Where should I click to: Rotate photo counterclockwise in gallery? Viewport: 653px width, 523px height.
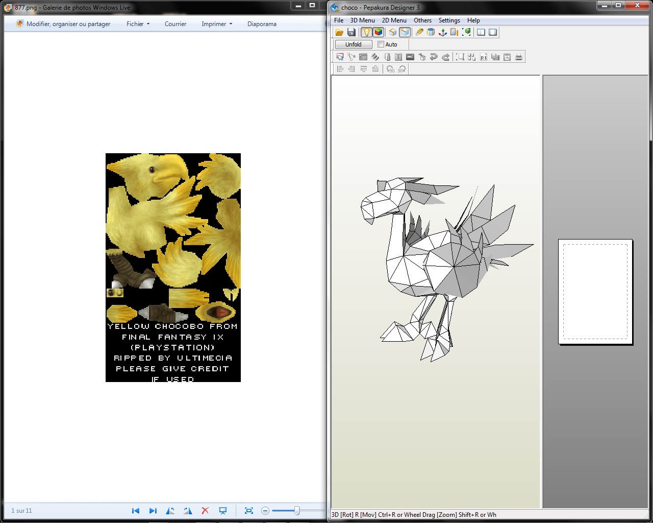(170, 511)
